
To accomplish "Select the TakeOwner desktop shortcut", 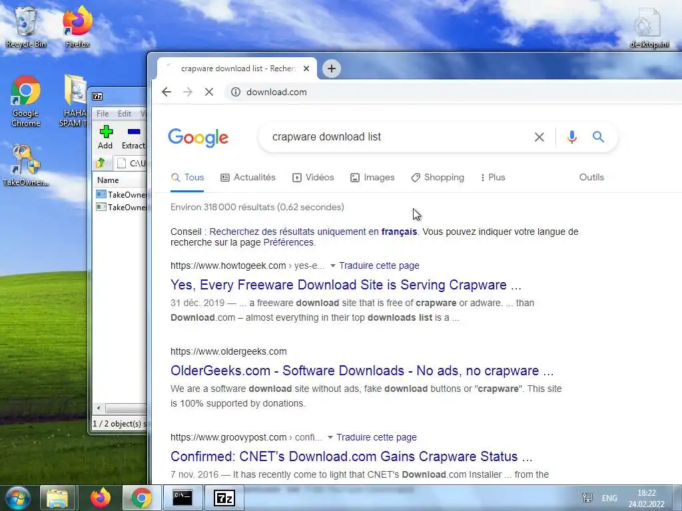I will pos(26,166).
